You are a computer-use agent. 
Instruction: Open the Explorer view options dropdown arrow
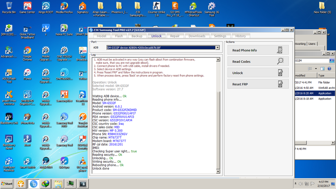pos(316,69)
